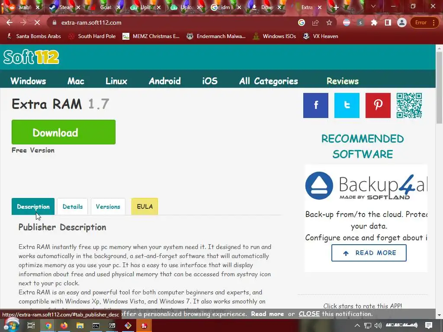
Task: Show hidden system tray icons
Action: click(x=357, y=326)
